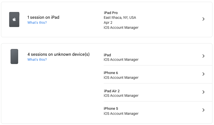
Task: Choose the iPhone 5 device name
Action: tap(111, 108)
